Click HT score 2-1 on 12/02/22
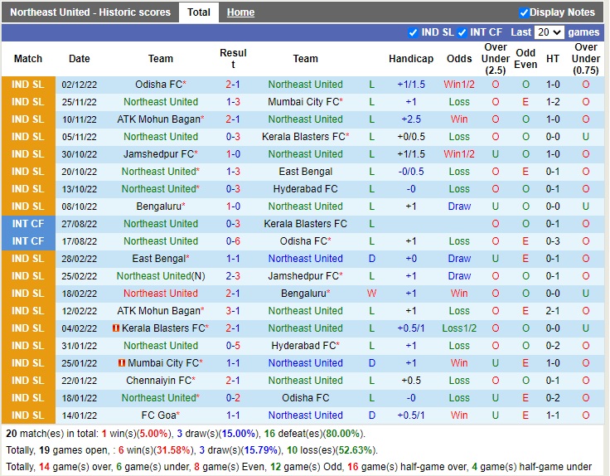610x476 pixels. coord(553,311)
